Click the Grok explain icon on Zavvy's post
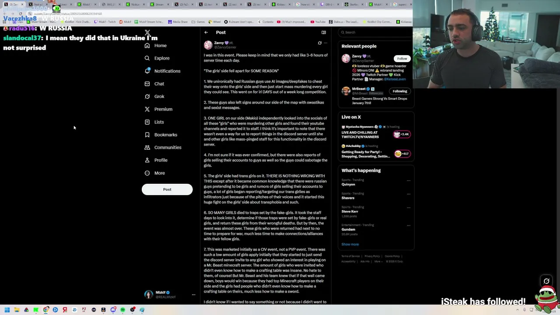The height and width of the screenshot is (315, 560). pyautogui.click(x=319, y=43)
